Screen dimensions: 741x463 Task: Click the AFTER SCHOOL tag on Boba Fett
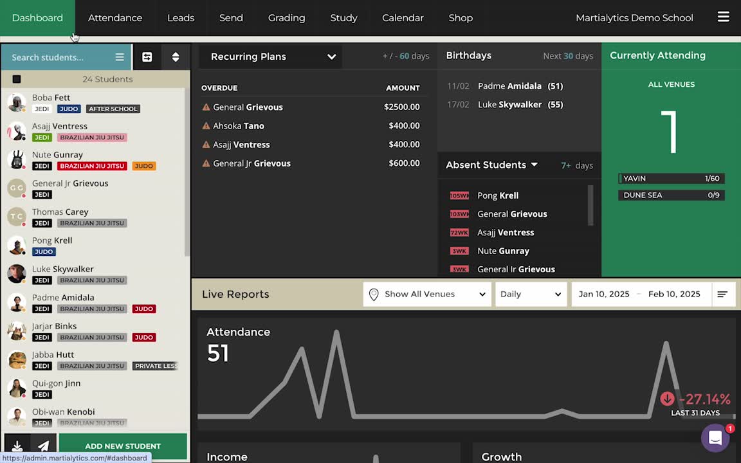click(113, 109)
